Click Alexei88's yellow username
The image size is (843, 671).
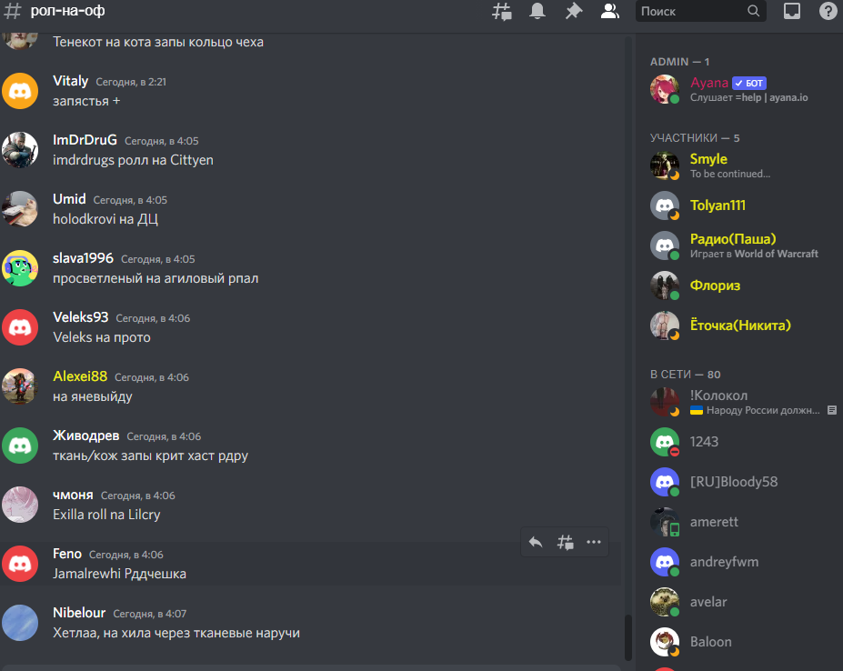80,376
